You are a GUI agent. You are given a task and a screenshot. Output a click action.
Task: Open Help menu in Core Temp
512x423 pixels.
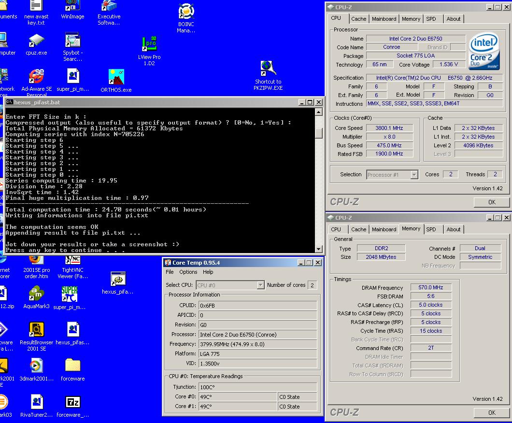[x=208, y=272]
